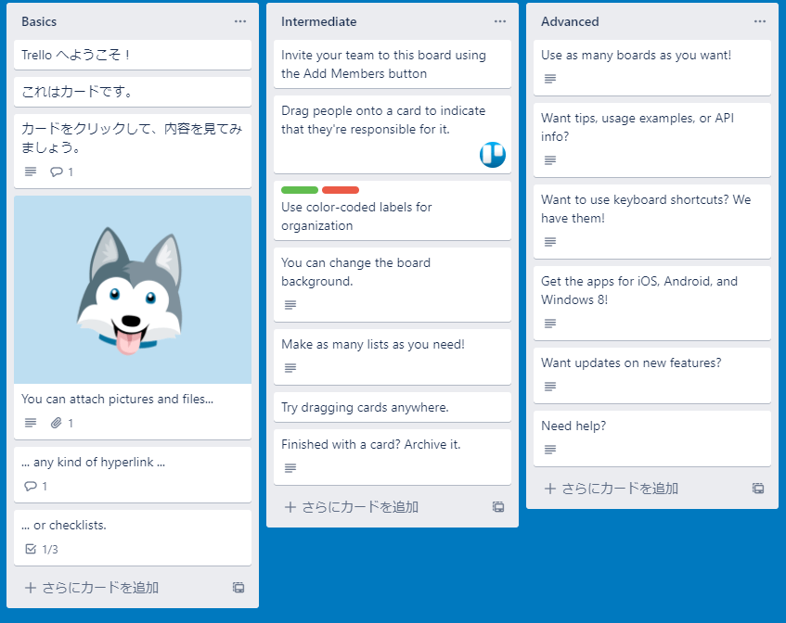Open 'Finished with a card? Archive it.' title
This screenshot has width=786, height=623.
(x=370, y=444)
